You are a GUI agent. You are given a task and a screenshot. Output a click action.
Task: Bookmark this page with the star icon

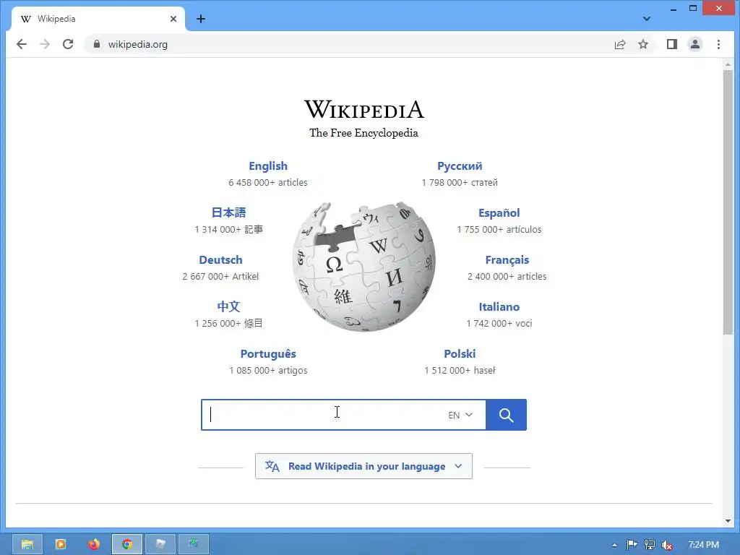[642, 44]
